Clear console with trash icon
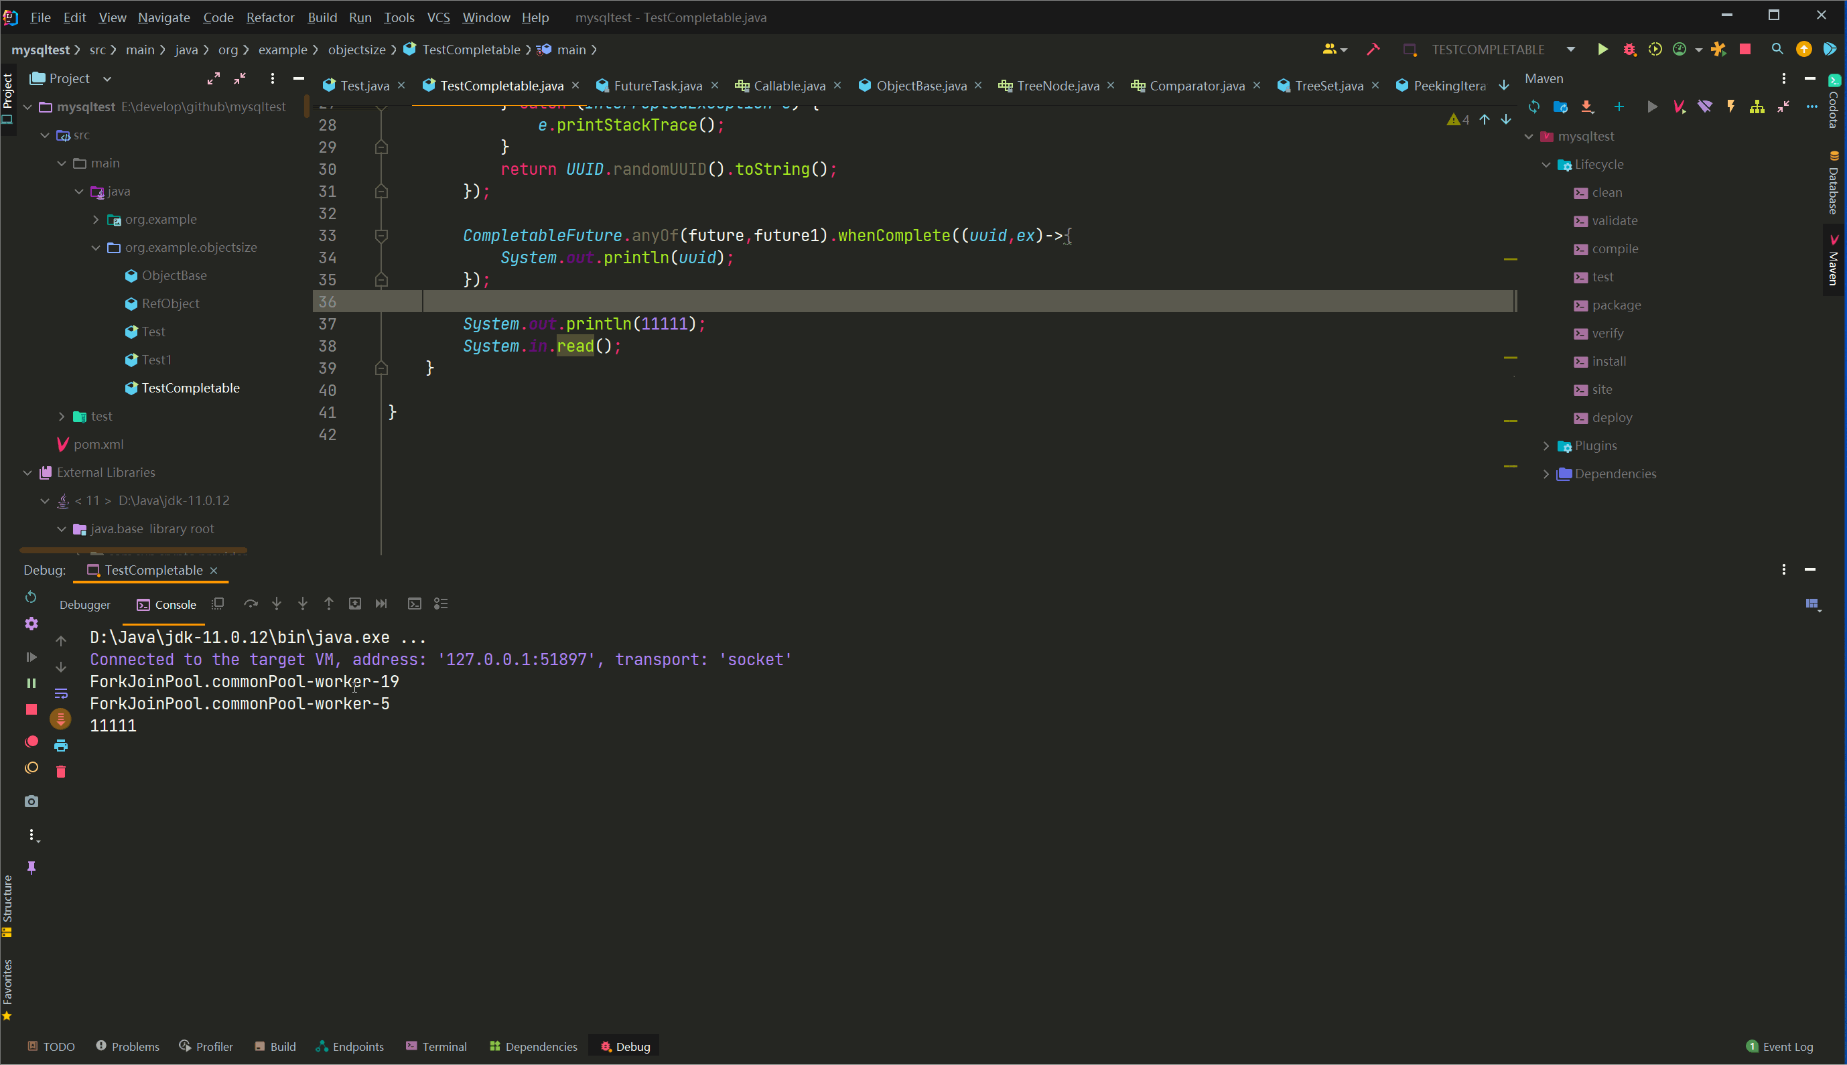The image size is (1847, 1065). click(x=61, y=772)
